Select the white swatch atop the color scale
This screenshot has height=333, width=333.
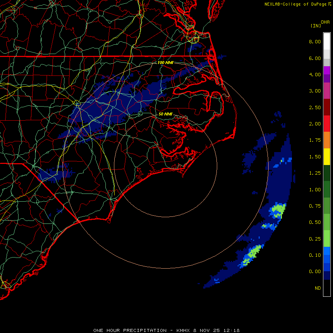pos(327,41)
